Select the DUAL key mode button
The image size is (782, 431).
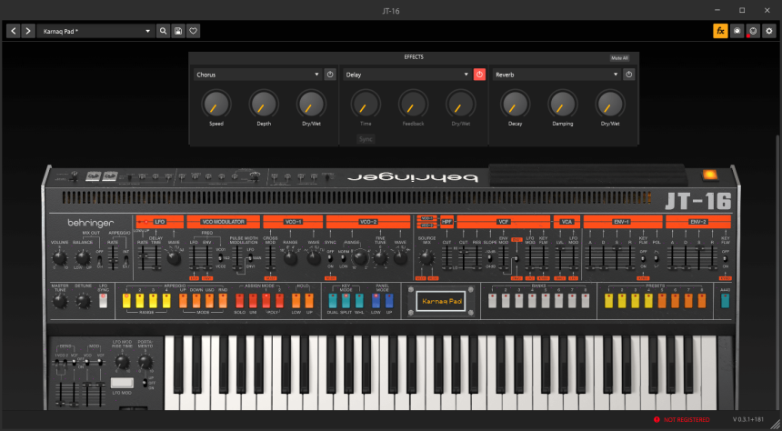pyautogui.click(x=333, y=301)
